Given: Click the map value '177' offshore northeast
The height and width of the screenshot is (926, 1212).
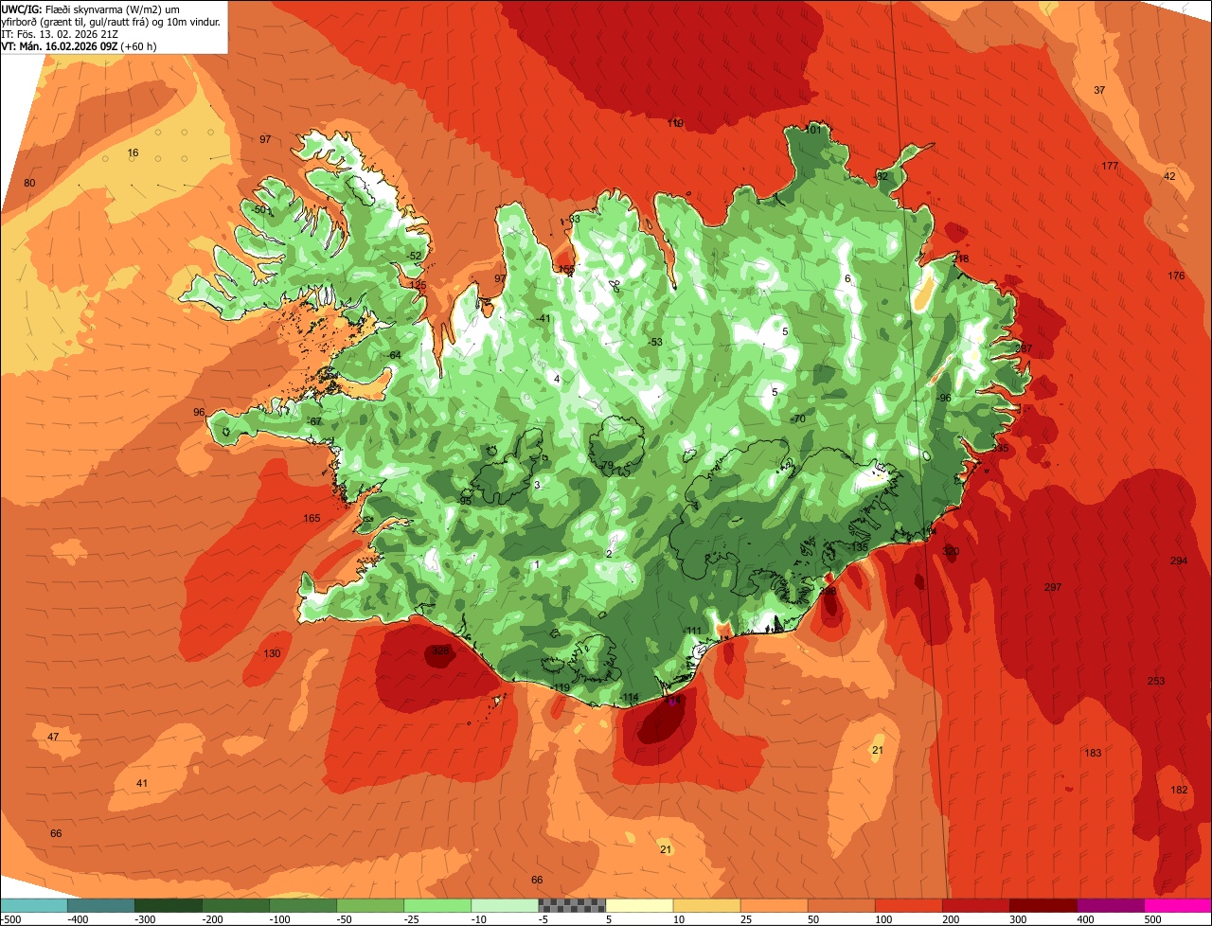Looking at the screenshot, I should click(x=1110, y=166).
